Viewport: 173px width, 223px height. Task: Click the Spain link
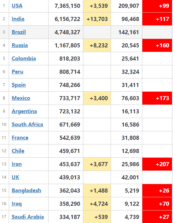(19, 85)
